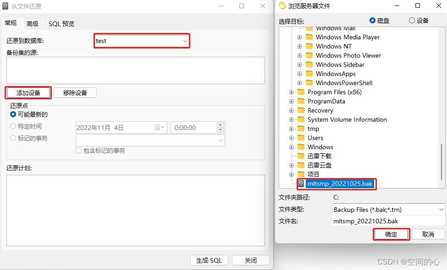Click the 备份集的源 list box

coord(136,70)
